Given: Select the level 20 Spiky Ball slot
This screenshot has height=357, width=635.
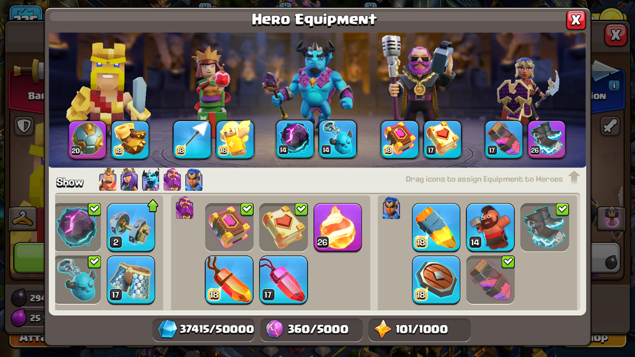Looking at the screenshot, I should (87, 140).
